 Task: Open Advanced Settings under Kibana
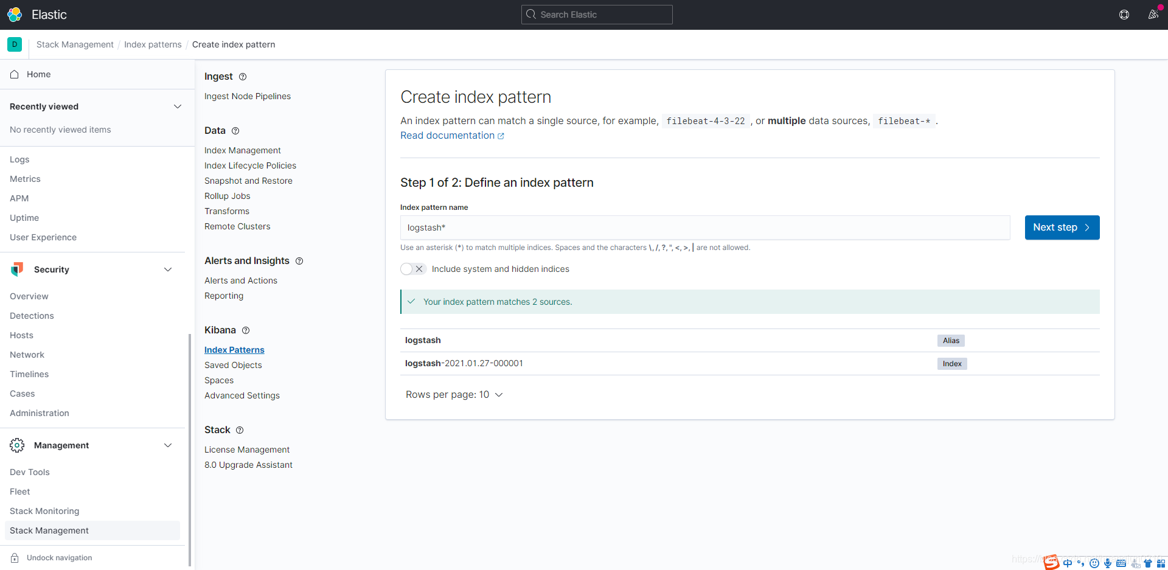point(242,395)
